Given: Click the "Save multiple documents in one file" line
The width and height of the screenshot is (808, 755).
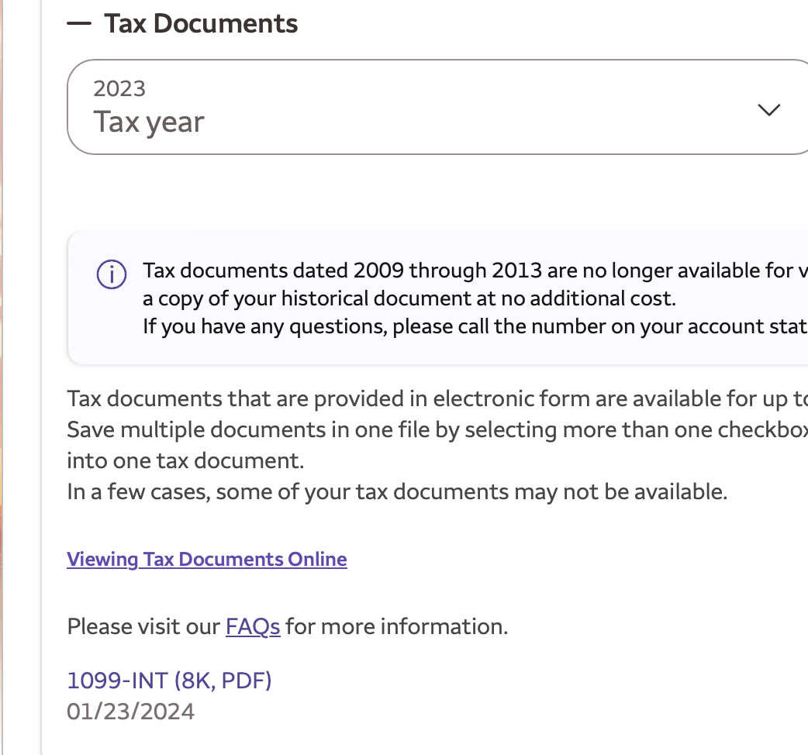Looking at the screenshot, I should [x=434, y=429].
